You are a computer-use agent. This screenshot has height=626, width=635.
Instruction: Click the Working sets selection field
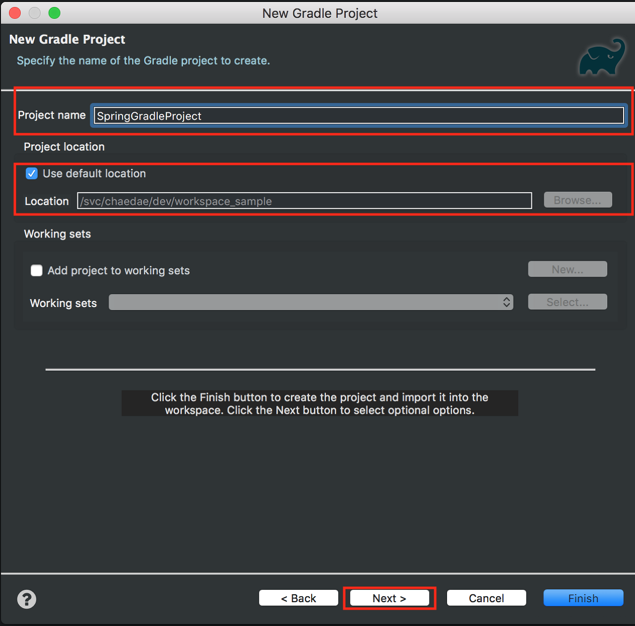coord(311,302)
